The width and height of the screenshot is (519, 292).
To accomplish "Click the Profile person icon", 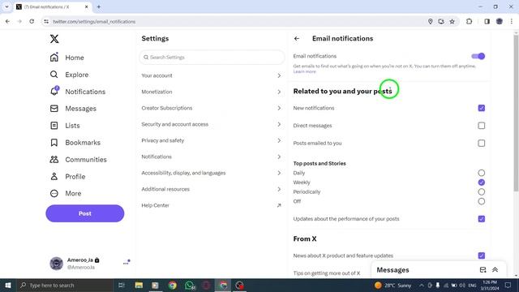I will [54, 177].
